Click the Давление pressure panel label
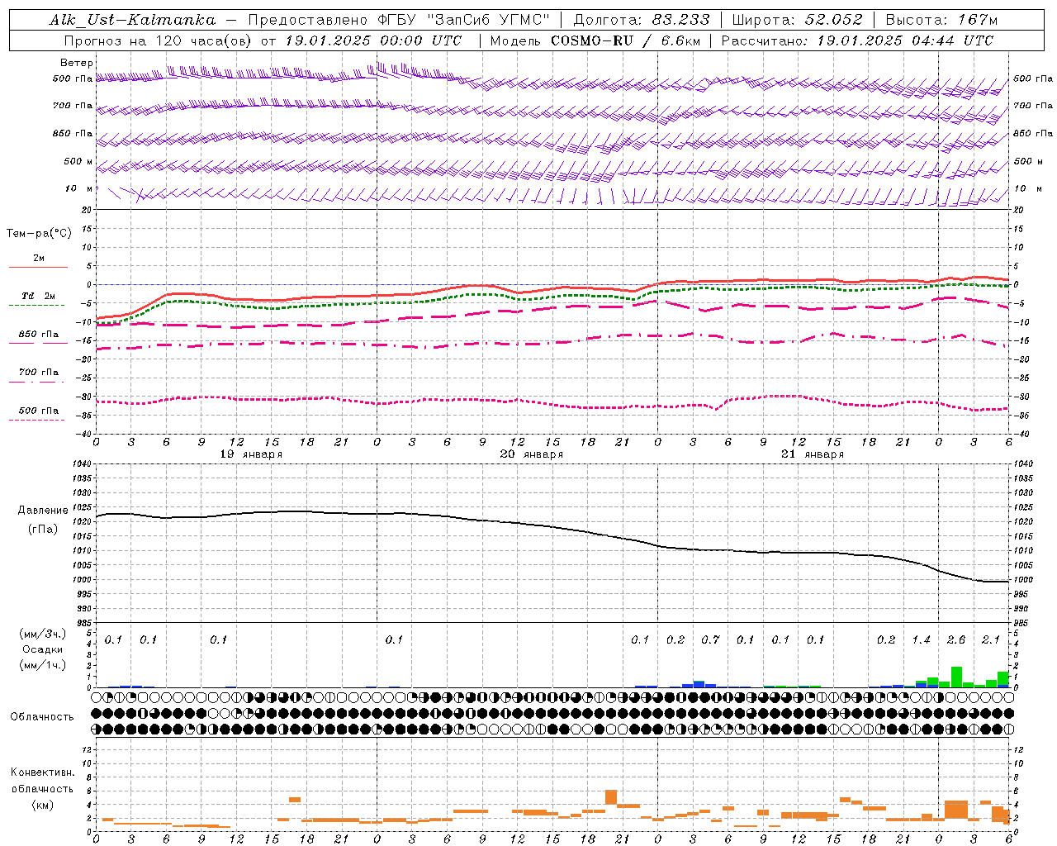 coord(43,511)
